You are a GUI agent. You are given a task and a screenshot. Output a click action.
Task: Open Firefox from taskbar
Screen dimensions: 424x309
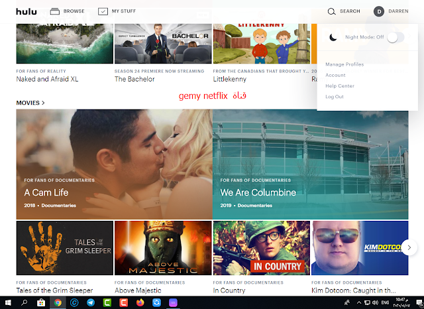tap(140, 302)
